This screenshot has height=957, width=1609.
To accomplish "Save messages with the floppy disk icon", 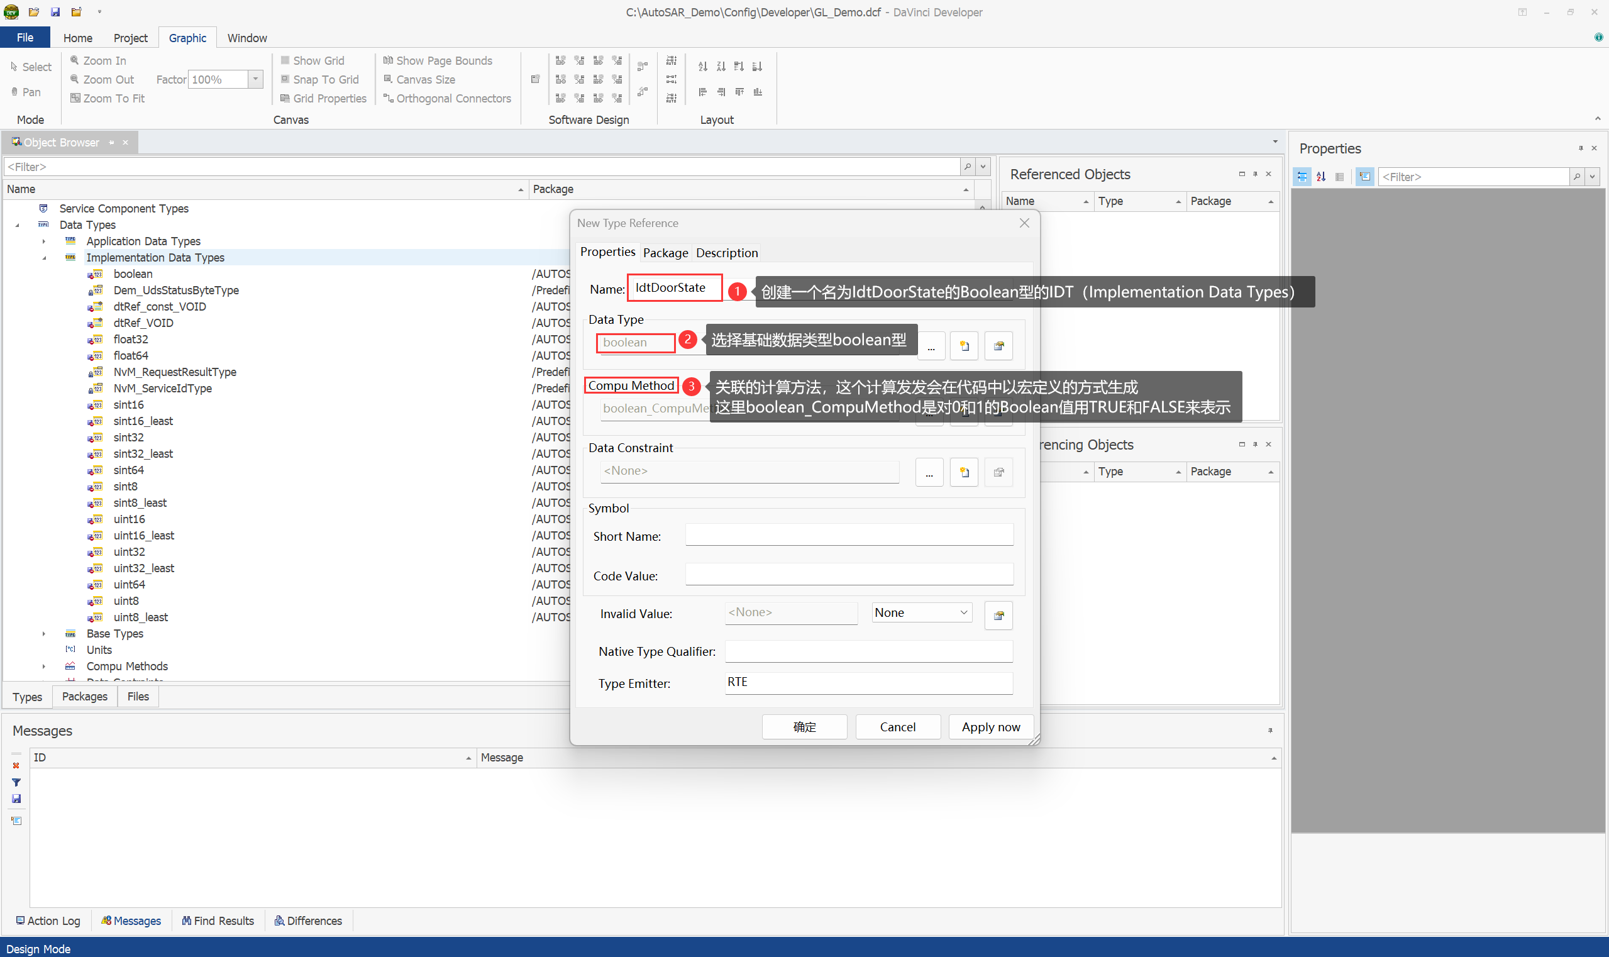I will tap(16, 799).
